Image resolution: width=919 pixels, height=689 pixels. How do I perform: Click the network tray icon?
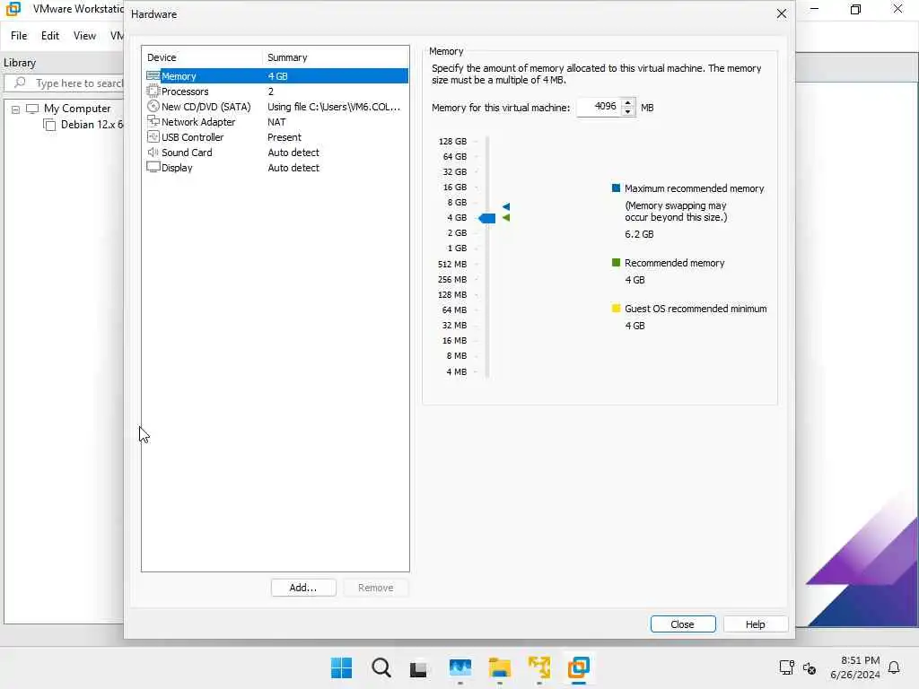(786, 667)
